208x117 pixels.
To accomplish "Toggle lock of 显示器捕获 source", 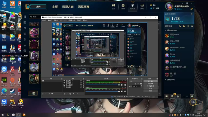I will [83, 85].
